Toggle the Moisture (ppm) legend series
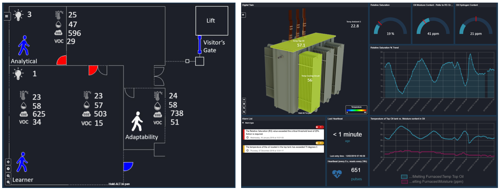501x191 pixels. 433,182
